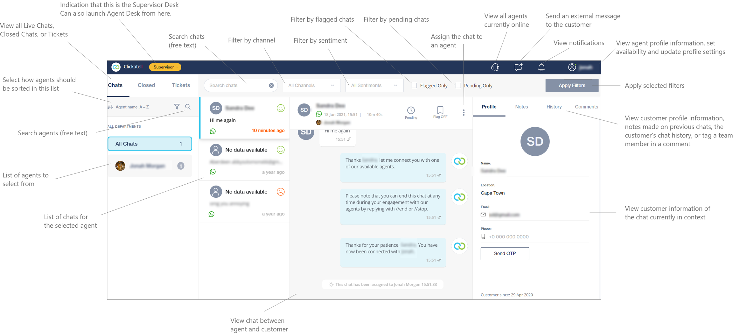The image size is (733, 333).
Task: Click the Send OTP button
Action: [x=505, y=253]
